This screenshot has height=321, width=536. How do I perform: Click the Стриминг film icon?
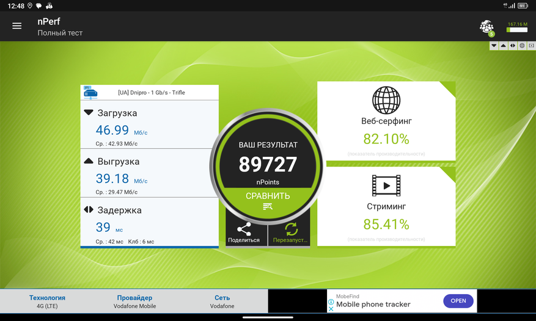coord(386,186)
